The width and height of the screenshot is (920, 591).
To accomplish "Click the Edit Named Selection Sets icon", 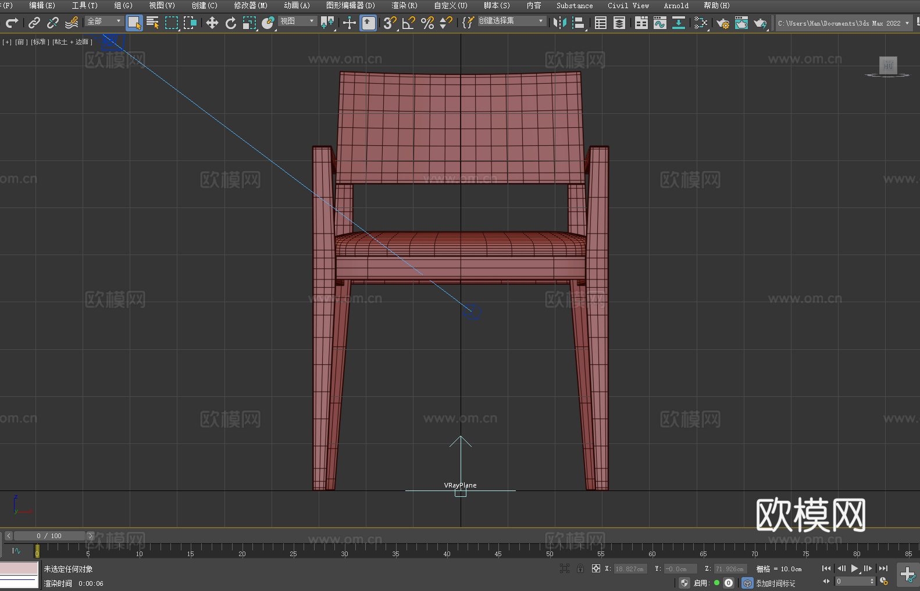I will point(468,23).
